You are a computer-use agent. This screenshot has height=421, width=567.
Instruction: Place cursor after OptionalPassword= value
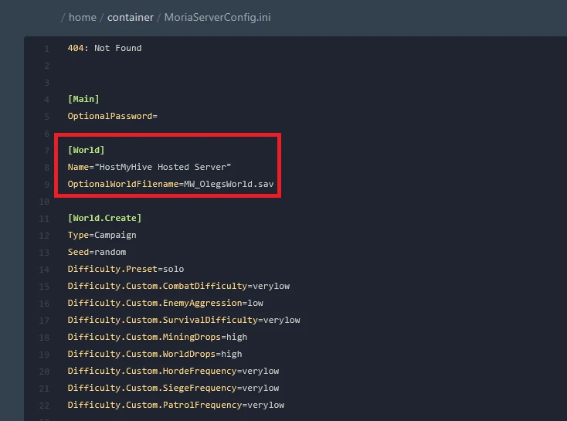(x=158, y=116)
